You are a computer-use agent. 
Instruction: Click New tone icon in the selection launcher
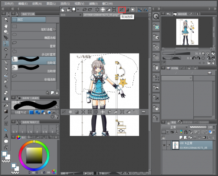coord(135,112)
